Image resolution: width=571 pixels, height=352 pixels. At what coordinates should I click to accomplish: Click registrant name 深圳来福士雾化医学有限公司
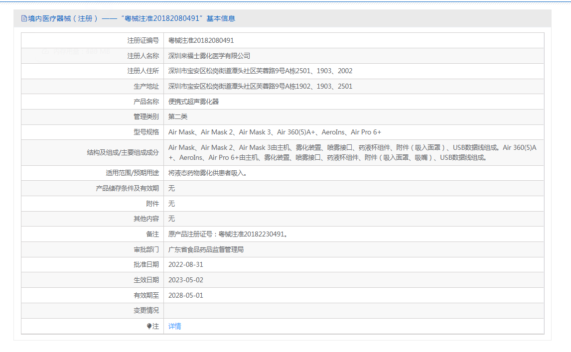coord(209,56)
